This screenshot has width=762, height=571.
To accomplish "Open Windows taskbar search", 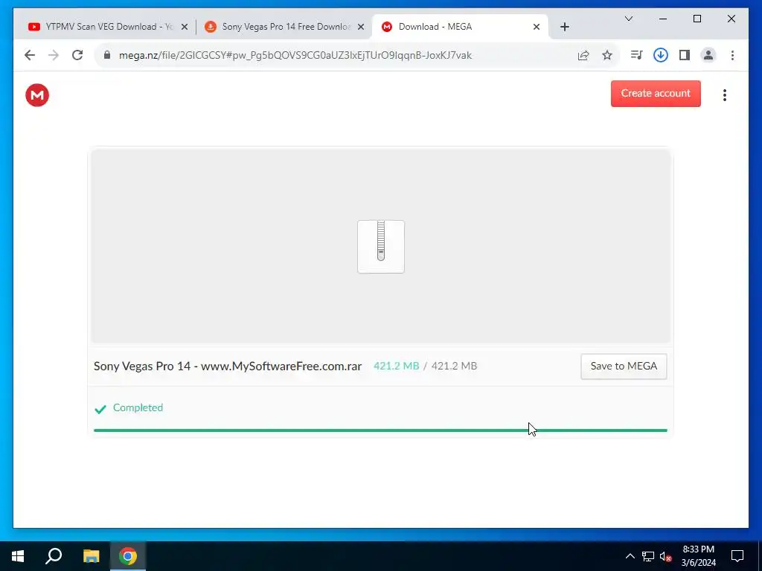I will [54, 556].
